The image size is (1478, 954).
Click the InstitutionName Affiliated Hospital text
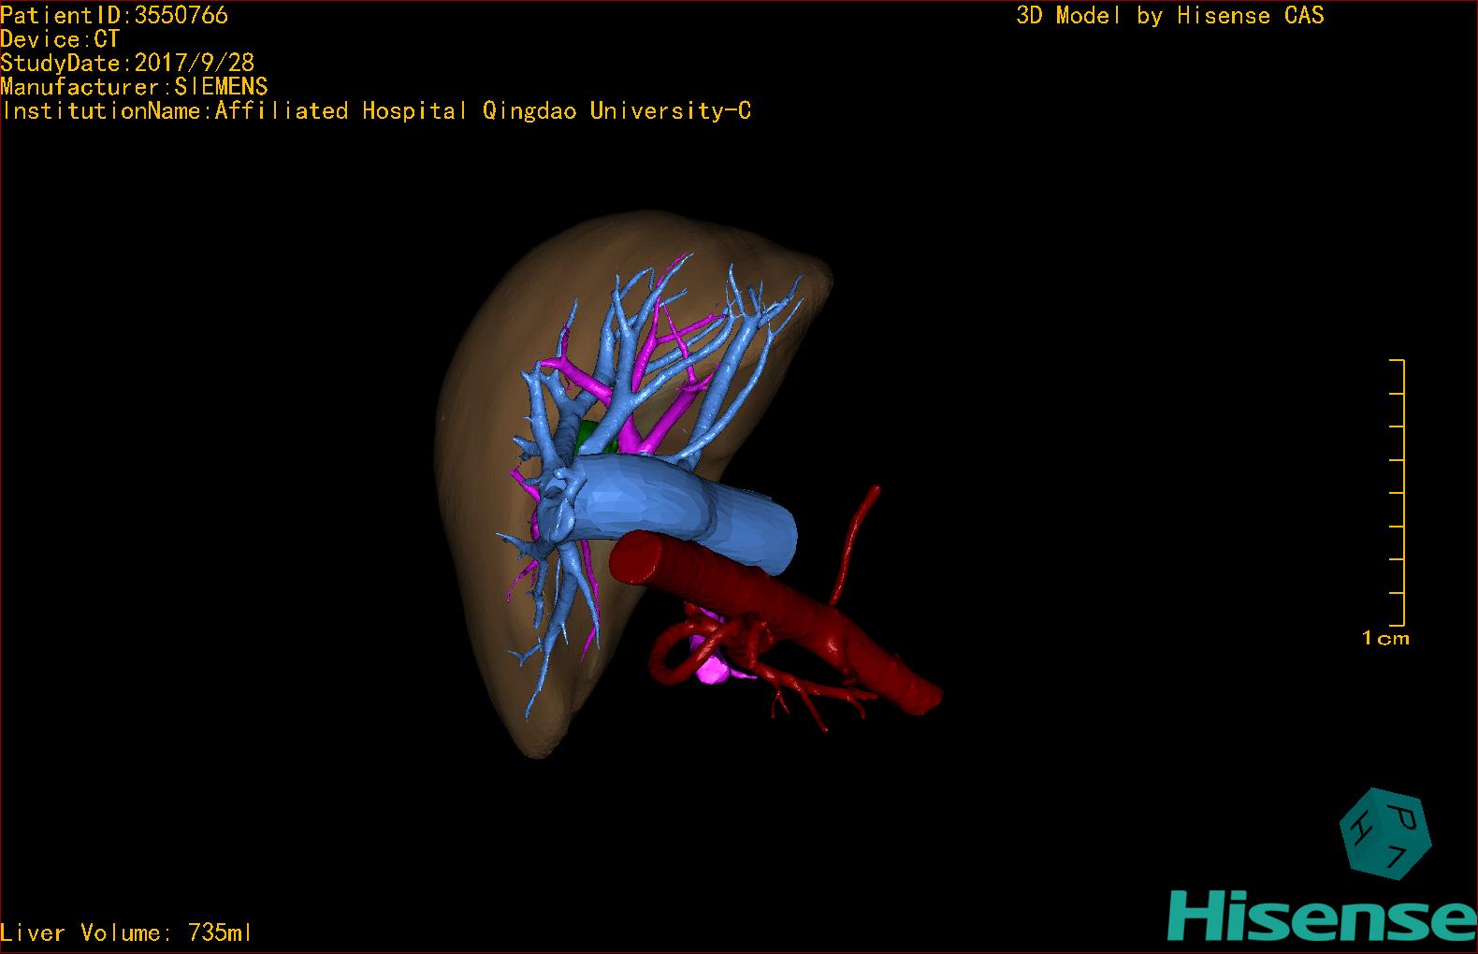376,111
